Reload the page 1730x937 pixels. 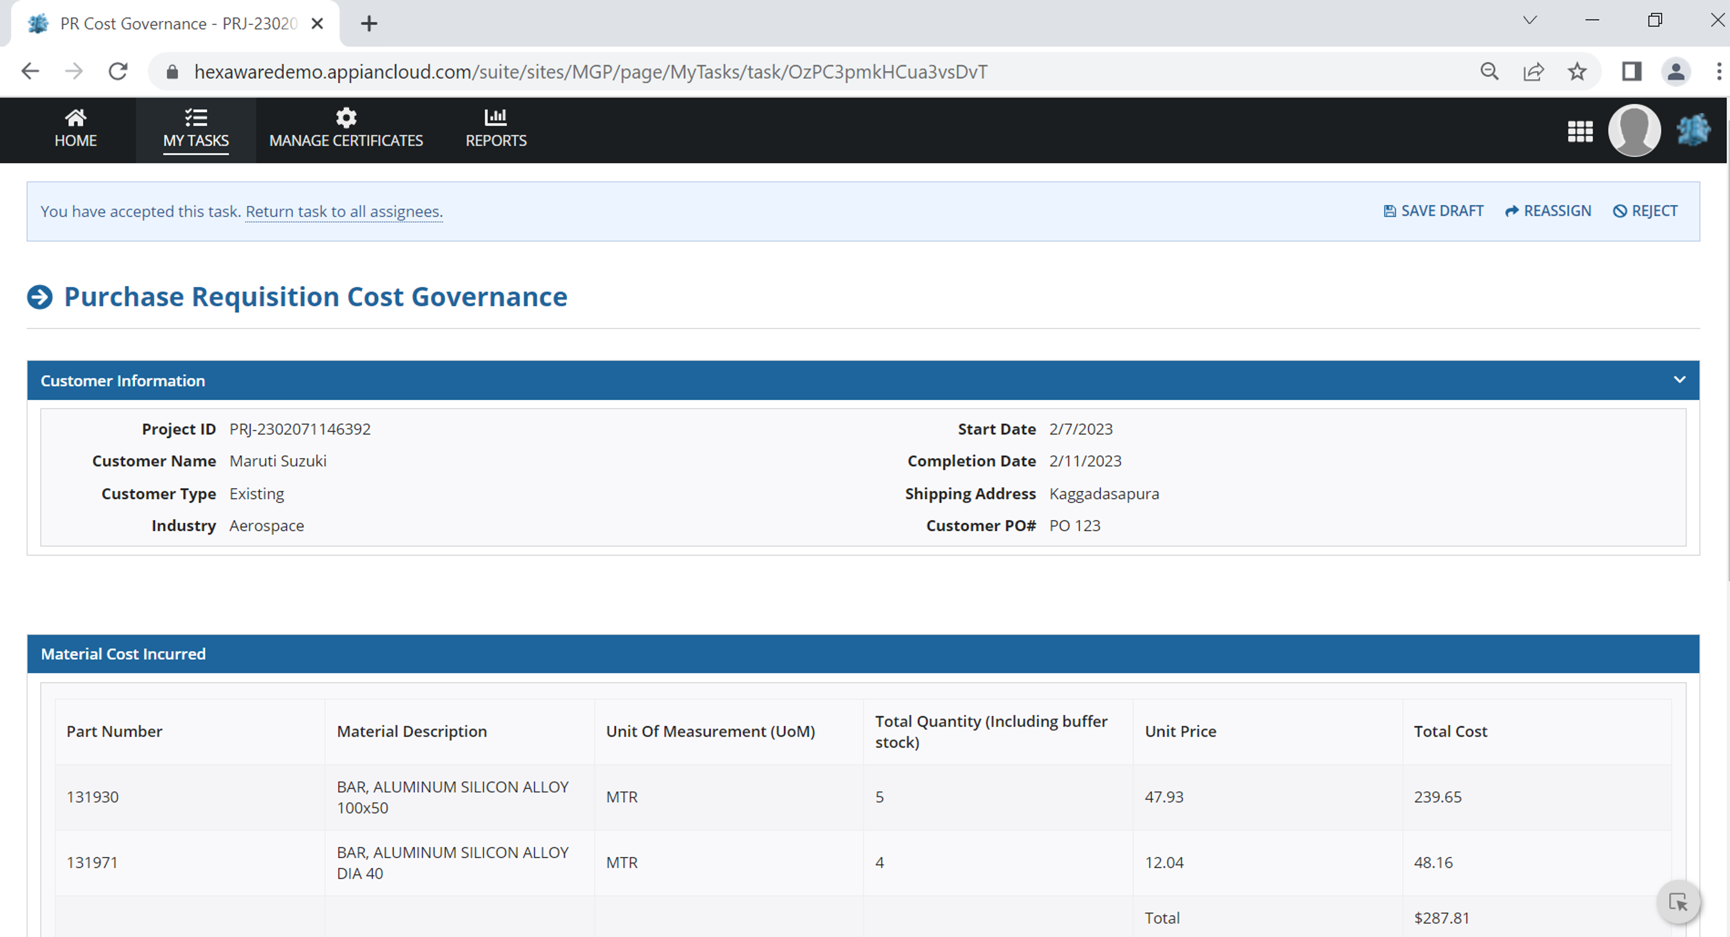click(118, 71)
